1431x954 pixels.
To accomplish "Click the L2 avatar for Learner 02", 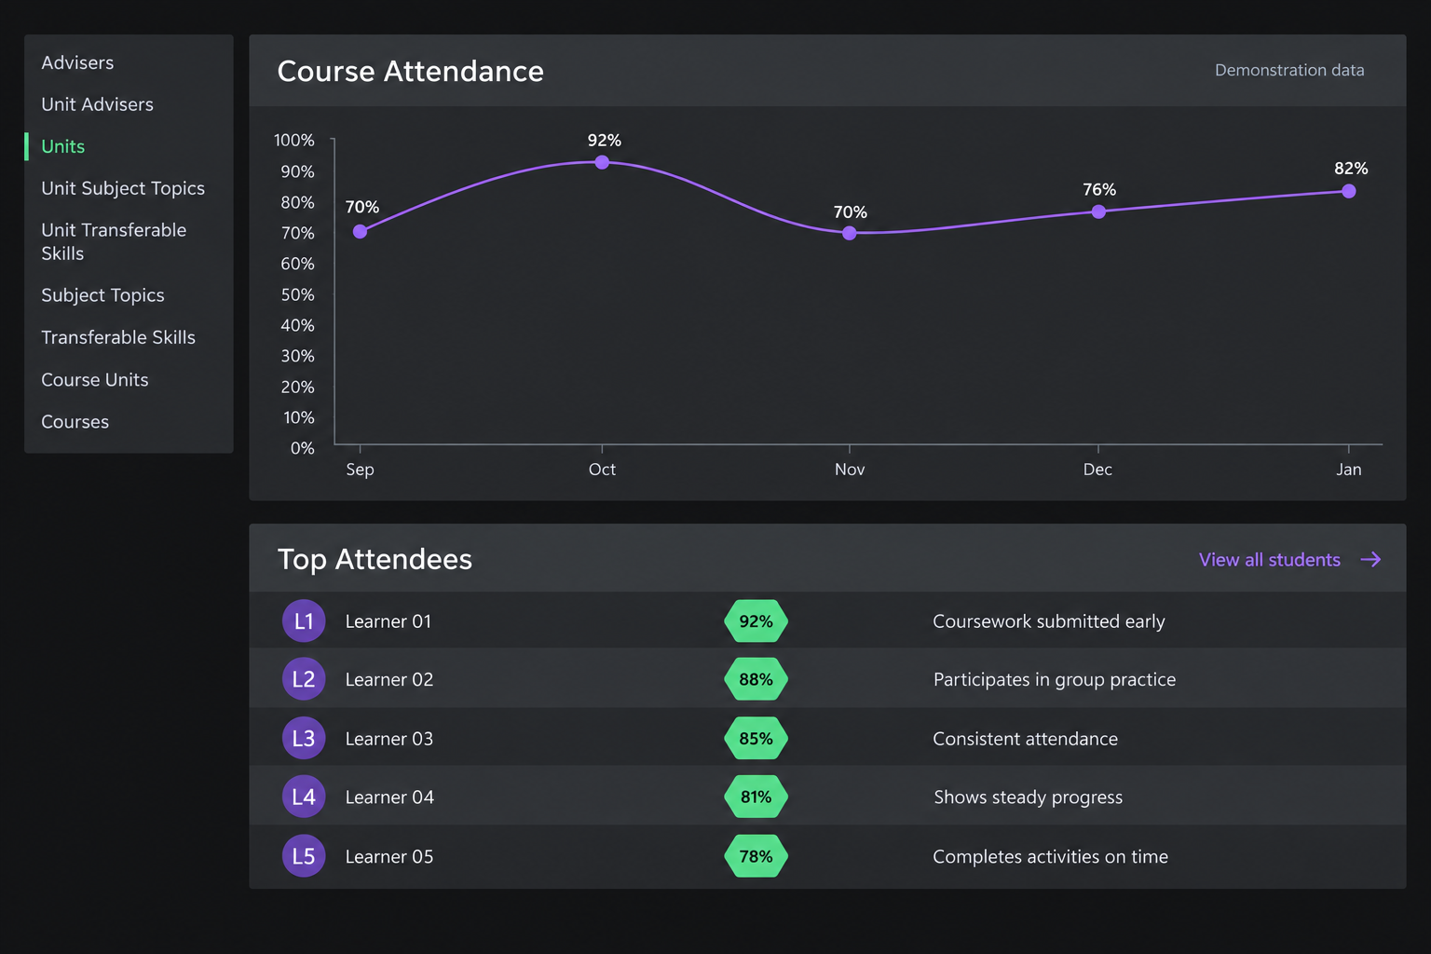I will (x=304, y=679).
